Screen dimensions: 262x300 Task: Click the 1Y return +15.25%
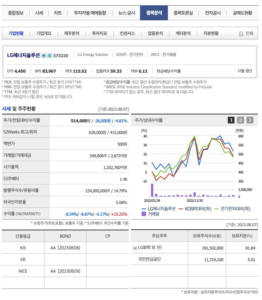tap(119, 214)
